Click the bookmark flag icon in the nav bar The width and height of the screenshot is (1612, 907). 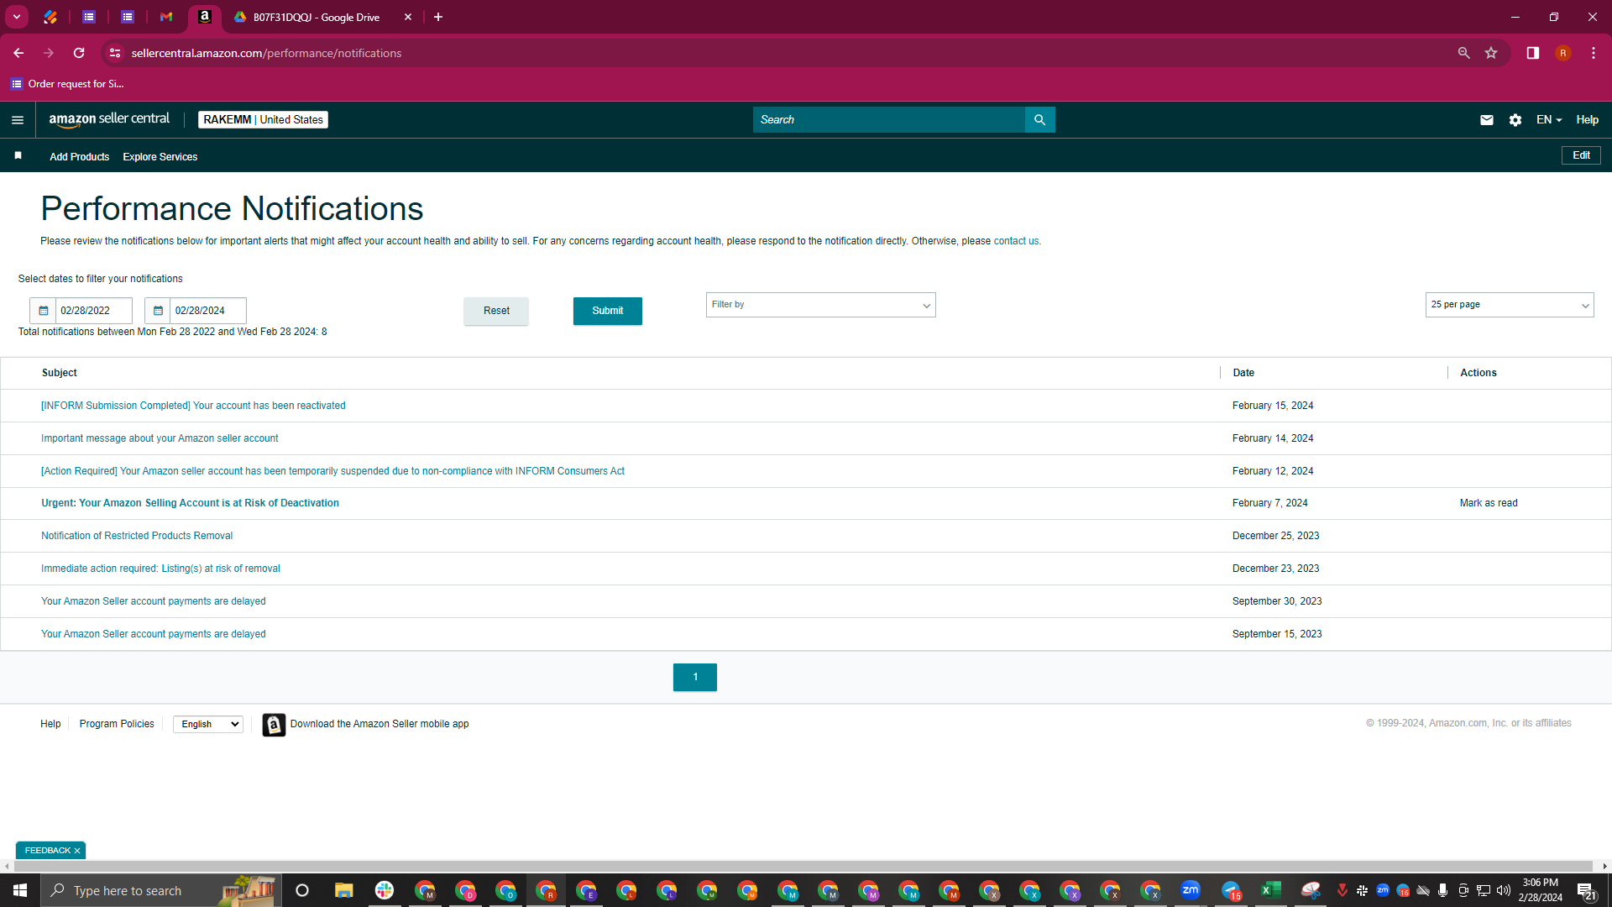[18, 155]
